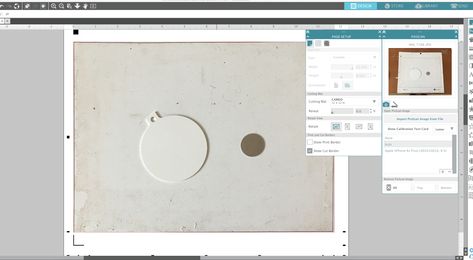Click Import PixScan Image from File
Image resolution: width=473 pixels, height=260 pixels.
coord(420,119)
